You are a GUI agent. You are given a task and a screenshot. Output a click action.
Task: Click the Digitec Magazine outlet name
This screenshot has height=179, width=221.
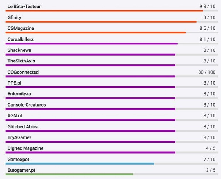point(25,148)
